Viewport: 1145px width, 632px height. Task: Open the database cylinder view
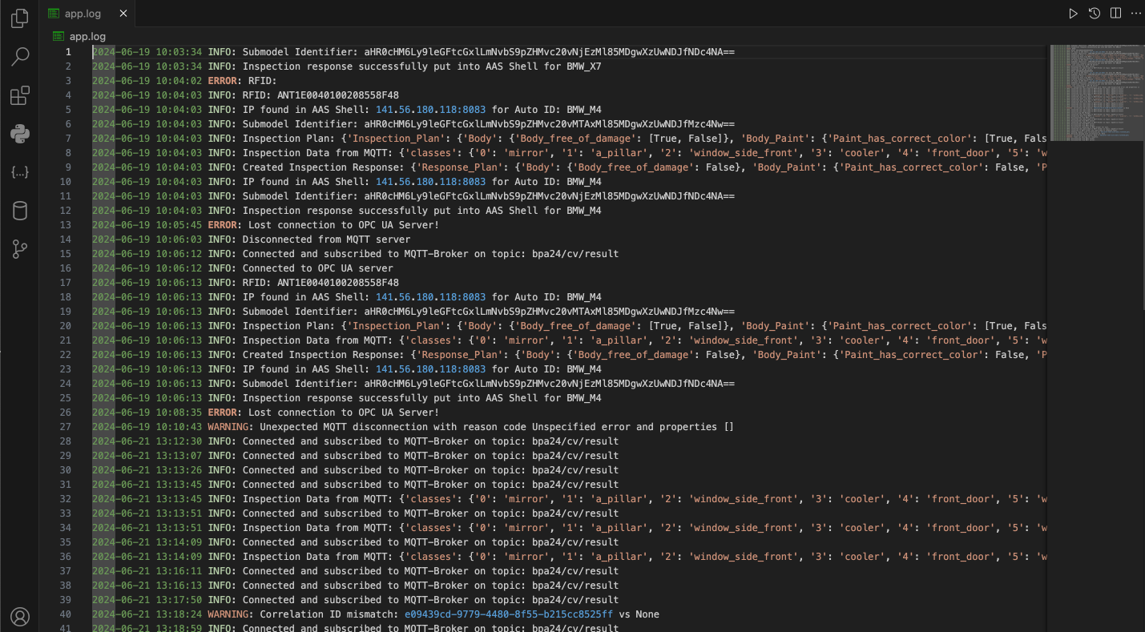pyautogui.click(x=20, y=211)
